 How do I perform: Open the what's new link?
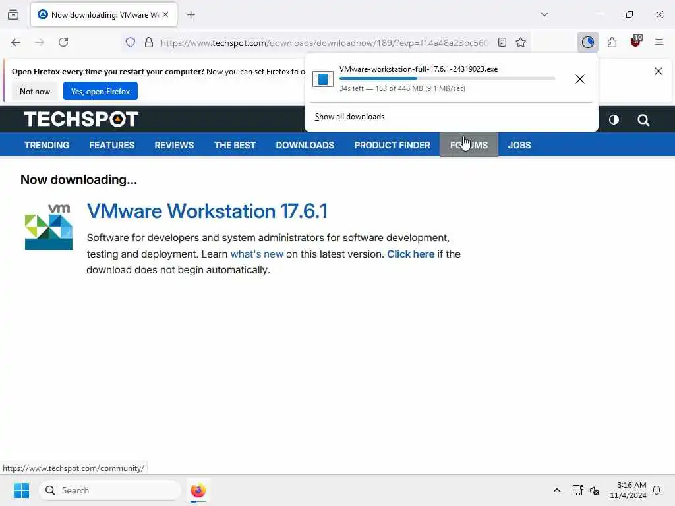[257, 254]
